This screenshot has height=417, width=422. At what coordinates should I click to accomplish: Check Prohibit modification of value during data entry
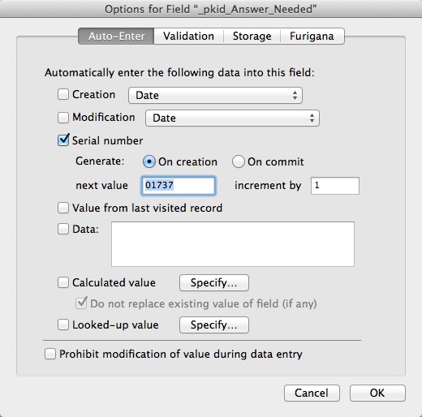point(50,354)
